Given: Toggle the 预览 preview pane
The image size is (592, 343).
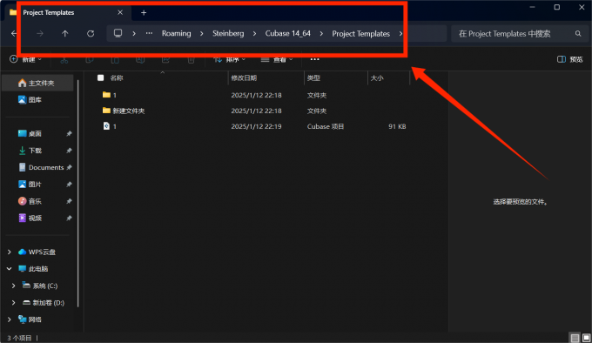Looking at the screenshot, I should point(569,59).
